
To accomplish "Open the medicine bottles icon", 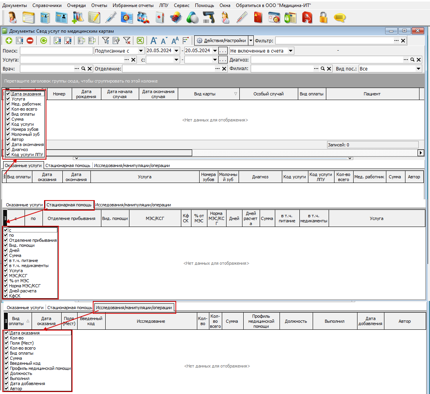I will pyautogui.click(x=143, y=18).
